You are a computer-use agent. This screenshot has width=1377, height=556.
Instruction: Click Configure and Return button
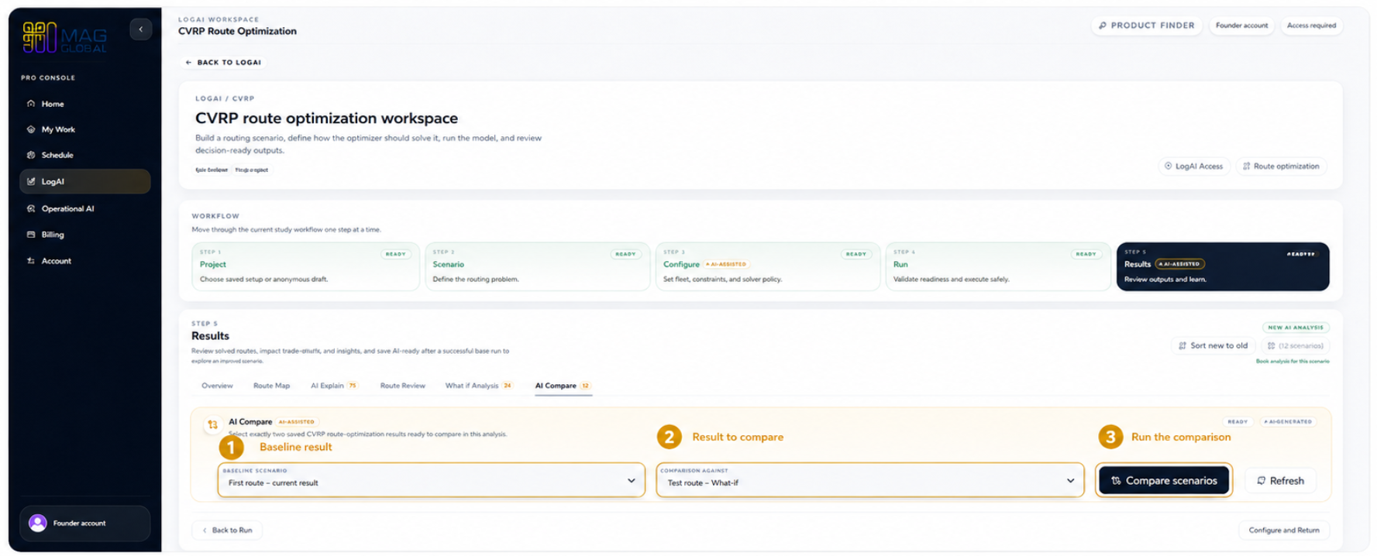tap(1283, 530)
